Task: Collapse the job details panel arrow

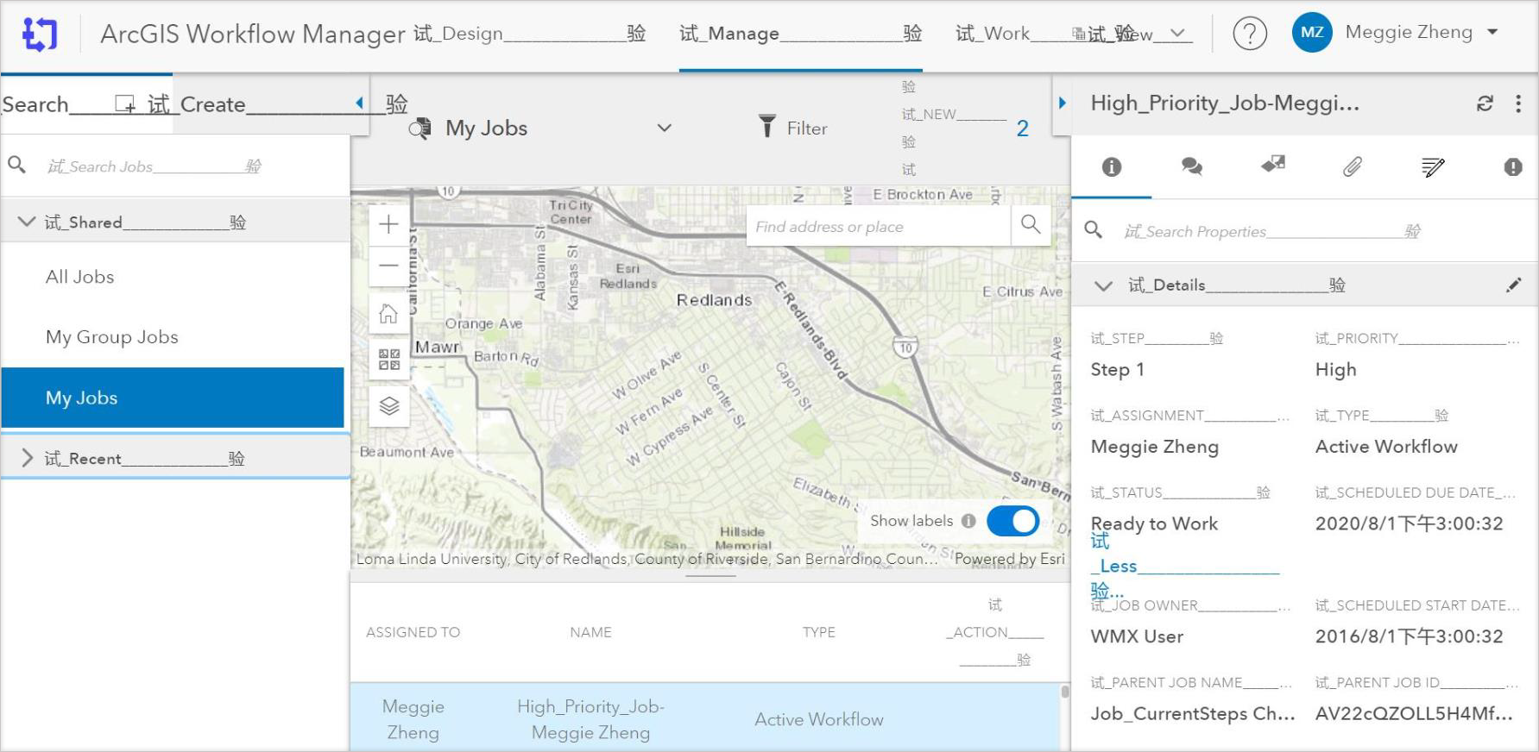Action: (1063, 103)
